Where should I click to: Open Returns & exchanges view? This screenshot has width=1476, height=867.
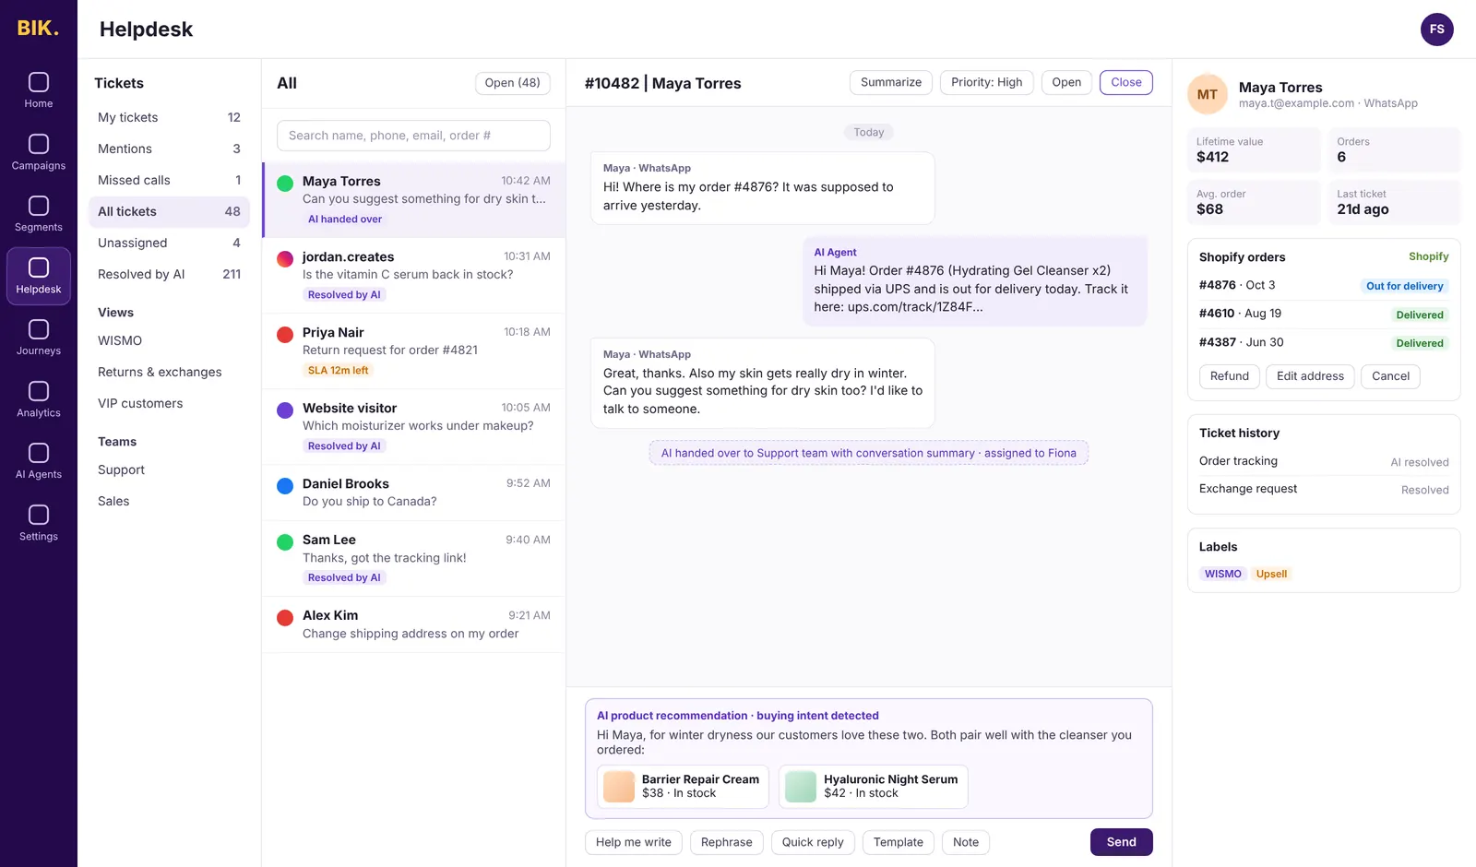point(169,373)
